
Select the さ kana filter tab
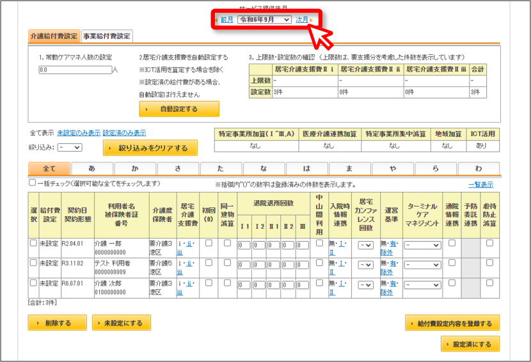point(178,168)
